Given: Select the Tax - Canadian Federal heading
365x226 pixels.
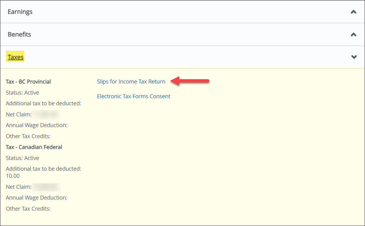Looking at the screenshot, I should click(34, 147).
